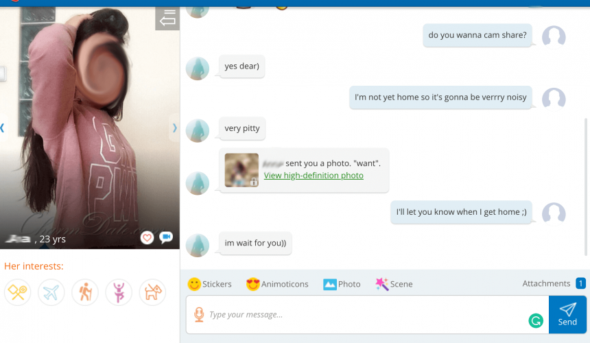Screen dimensions: 590x343
Task: Select the airplane travel interest icon
Action: point(51,292)
